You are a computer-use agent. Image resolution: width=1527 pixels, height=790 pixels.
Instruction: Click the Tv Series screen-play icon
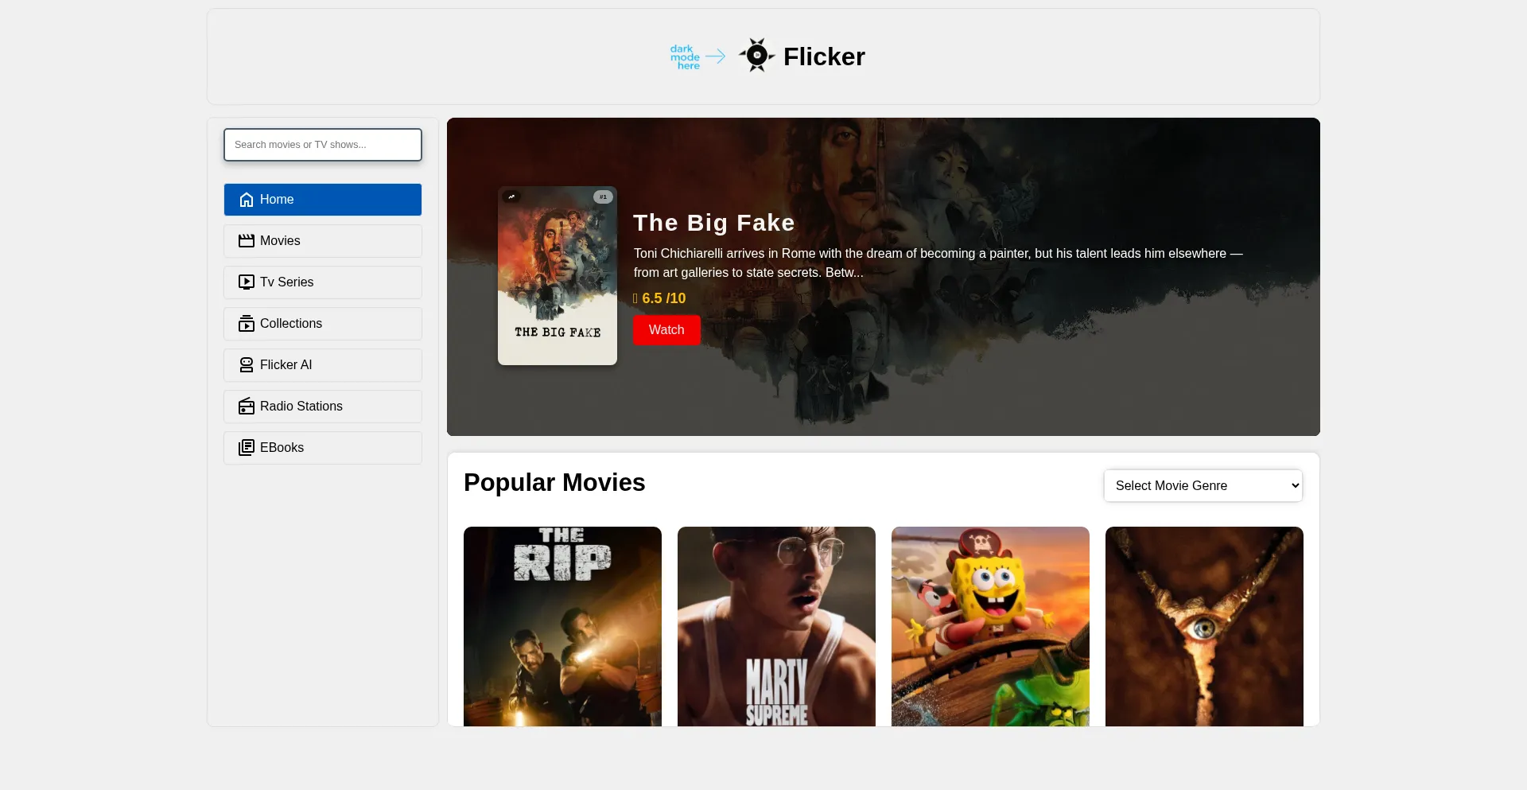tap(246, 282)
